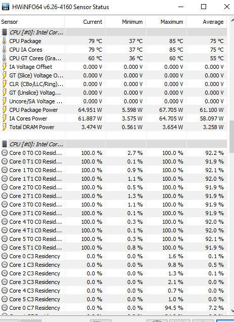
Task: Select the CPU Package Power bolt icon
Action: point(5,110)
